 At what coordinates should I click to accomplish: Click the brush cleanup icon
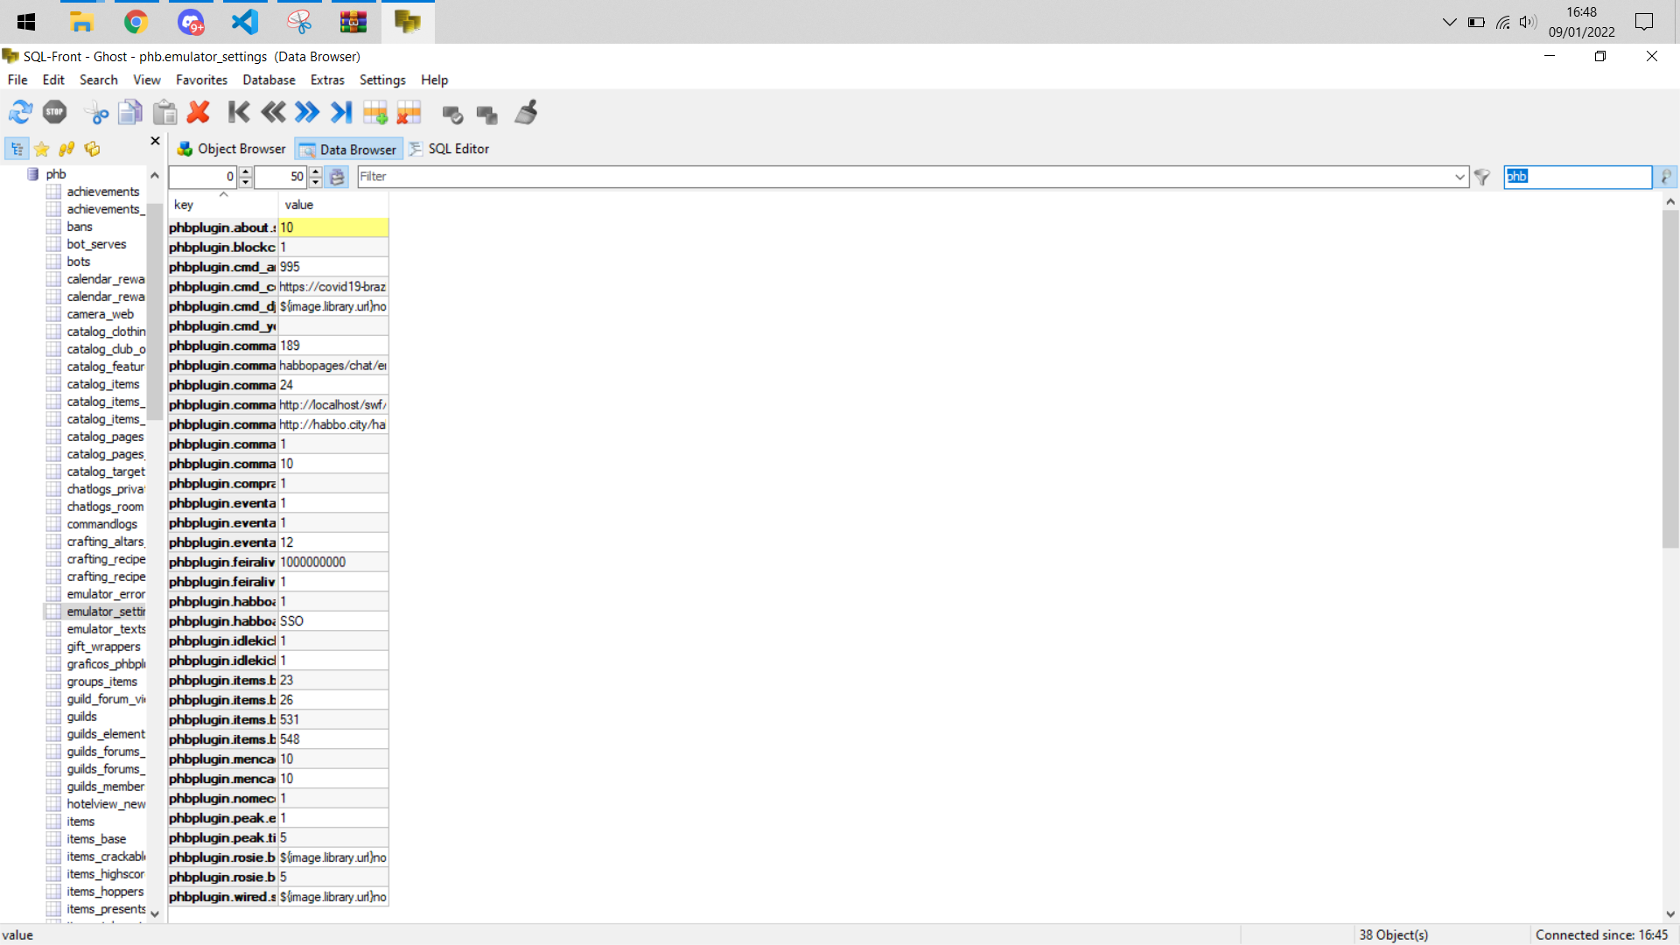[x=527, y=112]
